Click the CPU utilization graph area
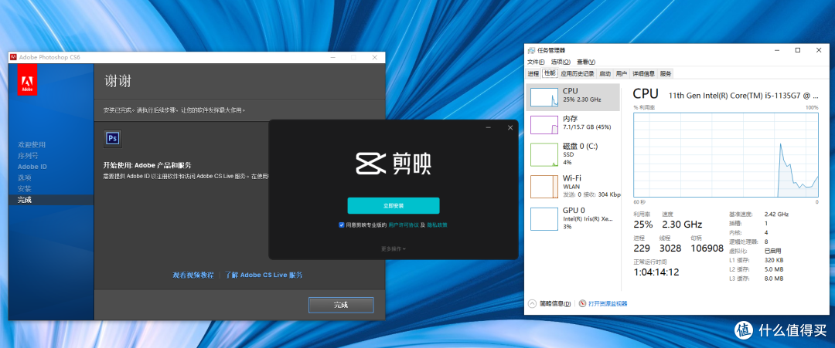The image size is (835, 348). click(726, 154)
